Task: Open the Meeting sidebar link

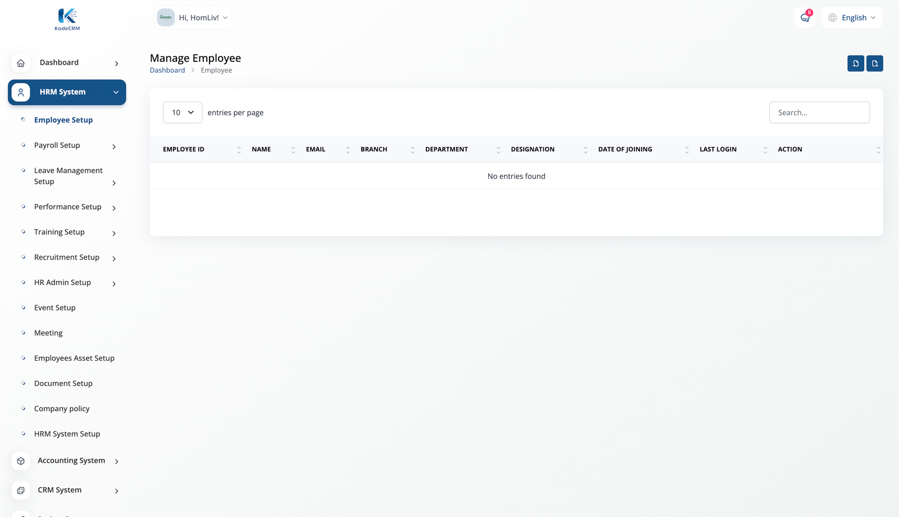Action: (48, 333)
